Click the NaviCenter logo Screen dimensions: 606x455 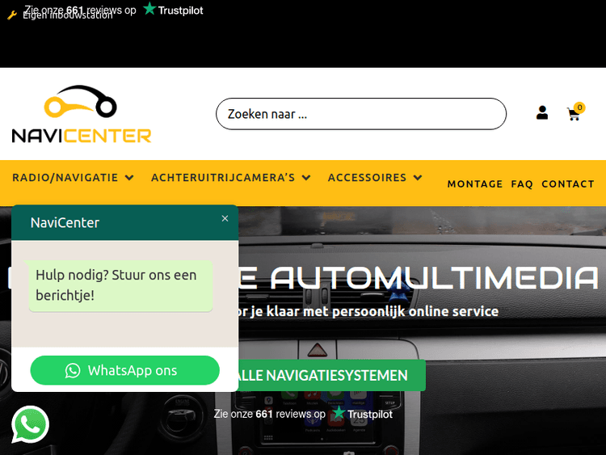pyautogui.click(x=81, y=114)
